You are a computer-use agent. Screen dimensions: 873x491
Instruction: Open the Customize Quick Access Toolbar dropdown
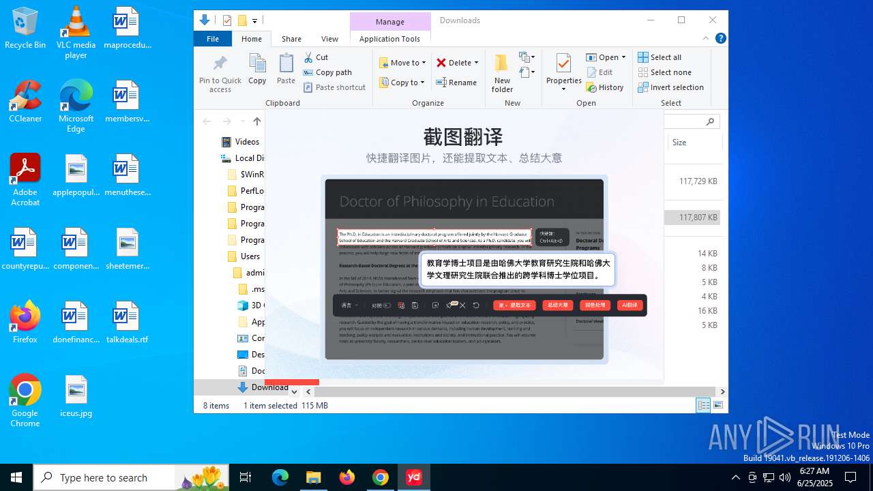[254, 21]
